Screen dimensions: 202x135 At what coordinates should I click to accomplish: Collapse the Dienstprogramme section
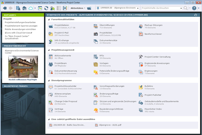click(49, 81)
